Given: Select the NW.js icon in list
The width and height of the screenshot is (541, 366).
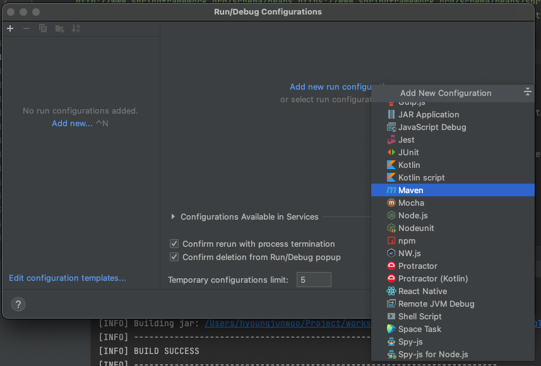Looking at the screenshot, I should [391, 253].
